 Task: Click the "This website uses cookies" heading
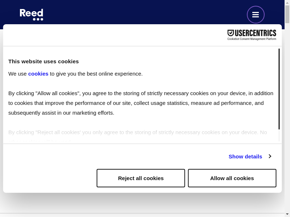[x=43, y=61]
